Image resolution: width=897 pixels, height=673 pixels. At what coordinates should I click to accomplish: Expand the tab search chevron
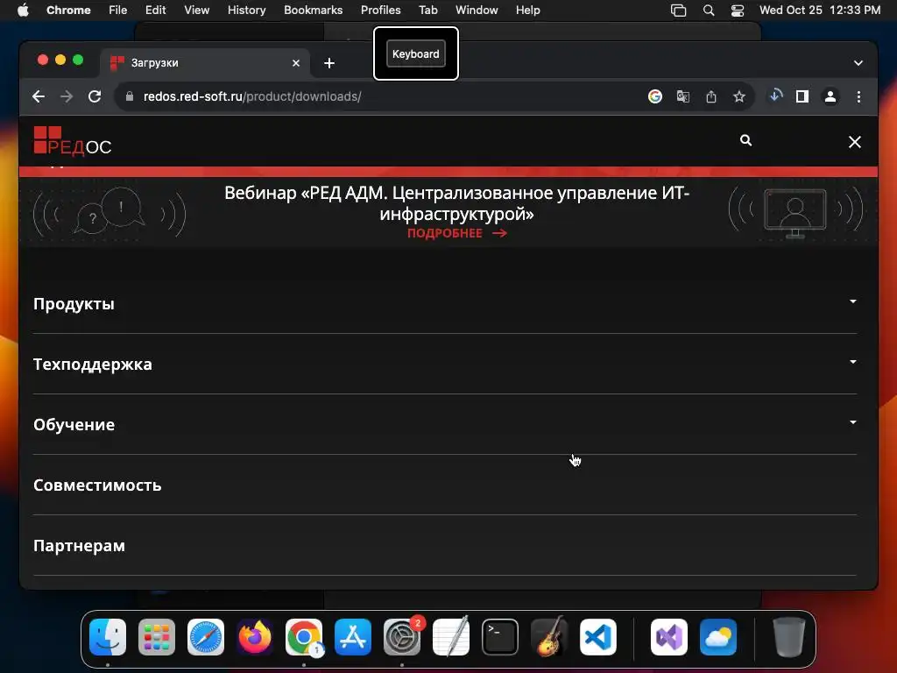pyautogui.click(x=858, y=63)
